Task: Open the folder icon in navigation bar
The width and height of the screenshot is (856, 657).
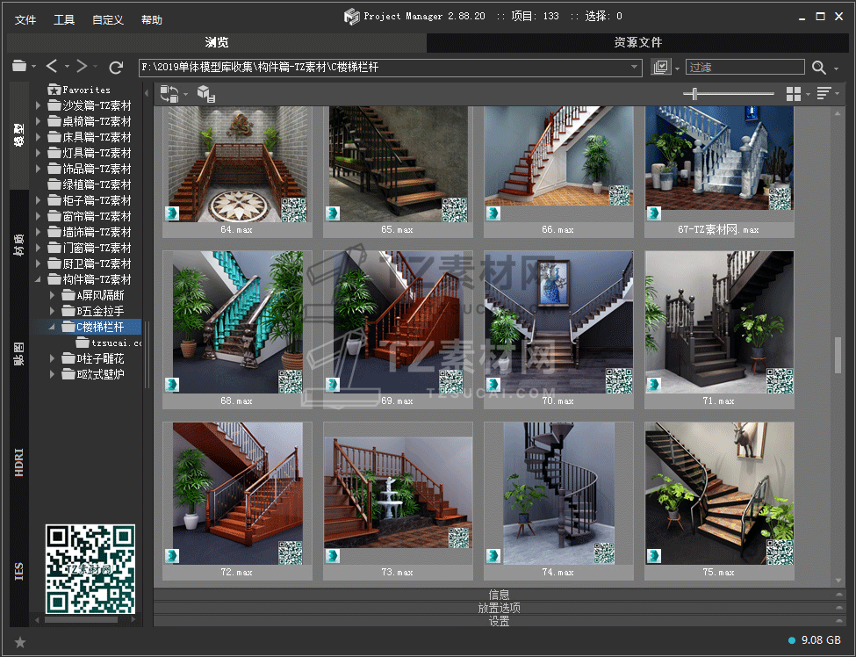Action: coord(19,67)
